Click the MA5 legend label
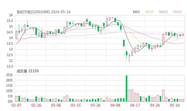The image size is (187, 111). (x=136, y=12)
